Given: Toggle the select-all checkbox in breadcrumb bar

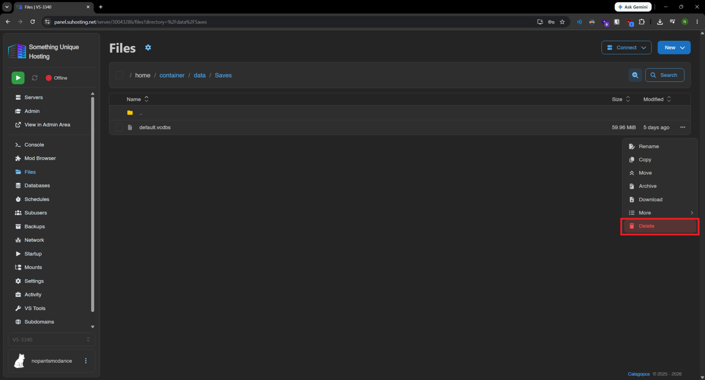Looking at the screenshot, I should [119, 75].
